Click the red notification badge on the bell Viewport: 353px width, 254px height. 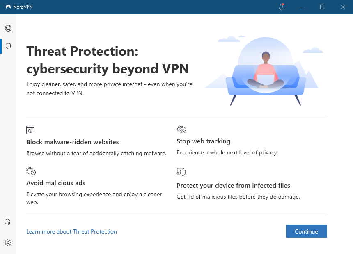coord(284,4)
